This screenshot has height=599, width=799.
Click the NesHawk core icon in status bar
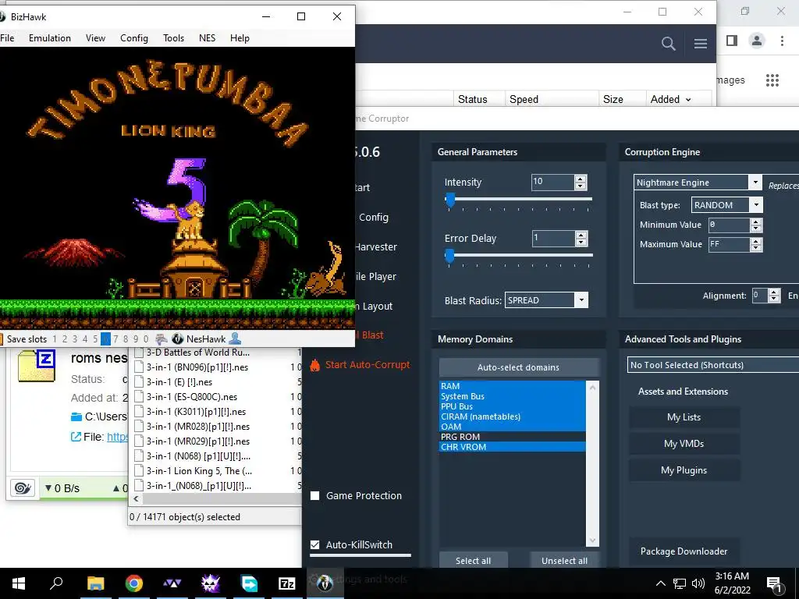pyautogui.click(x=177, y=339)
